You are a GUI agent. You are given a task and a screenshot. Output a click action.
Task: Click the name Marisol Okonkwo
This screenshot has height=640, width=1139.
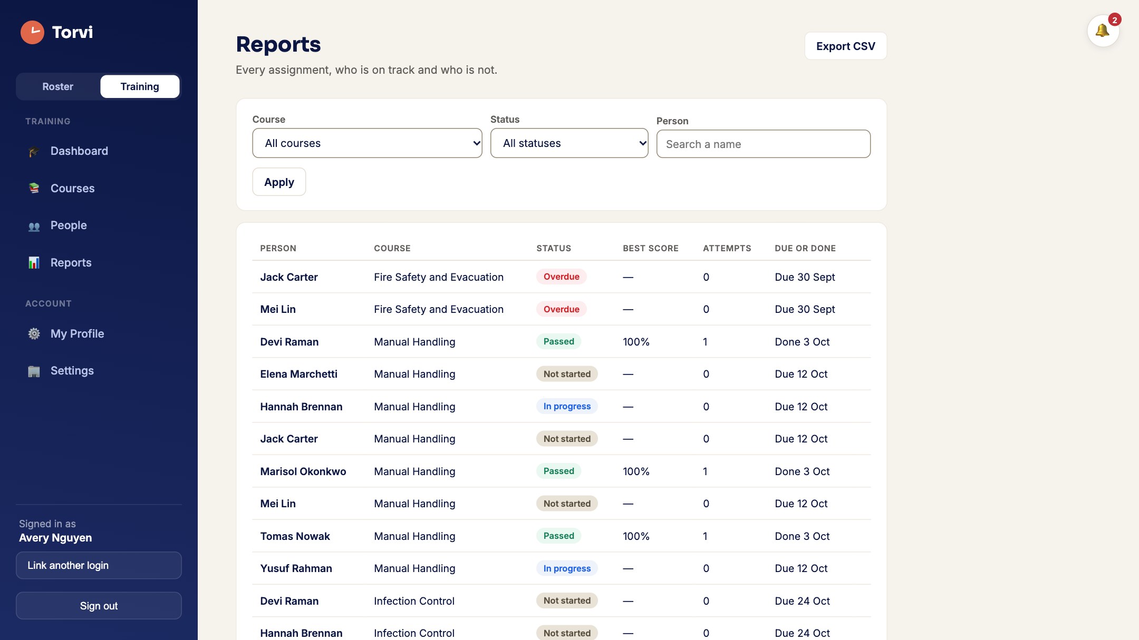tap(303, 471)
